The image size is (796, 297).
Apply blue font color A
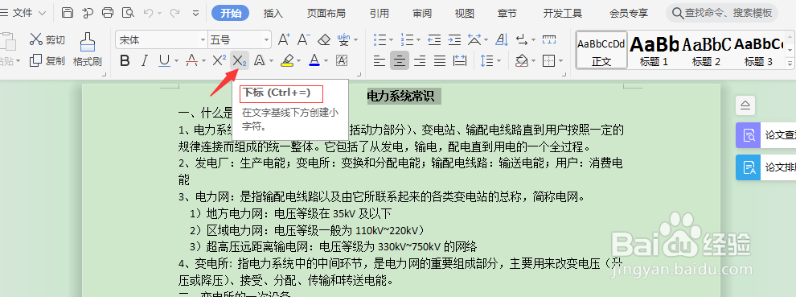tap(314, 61)
